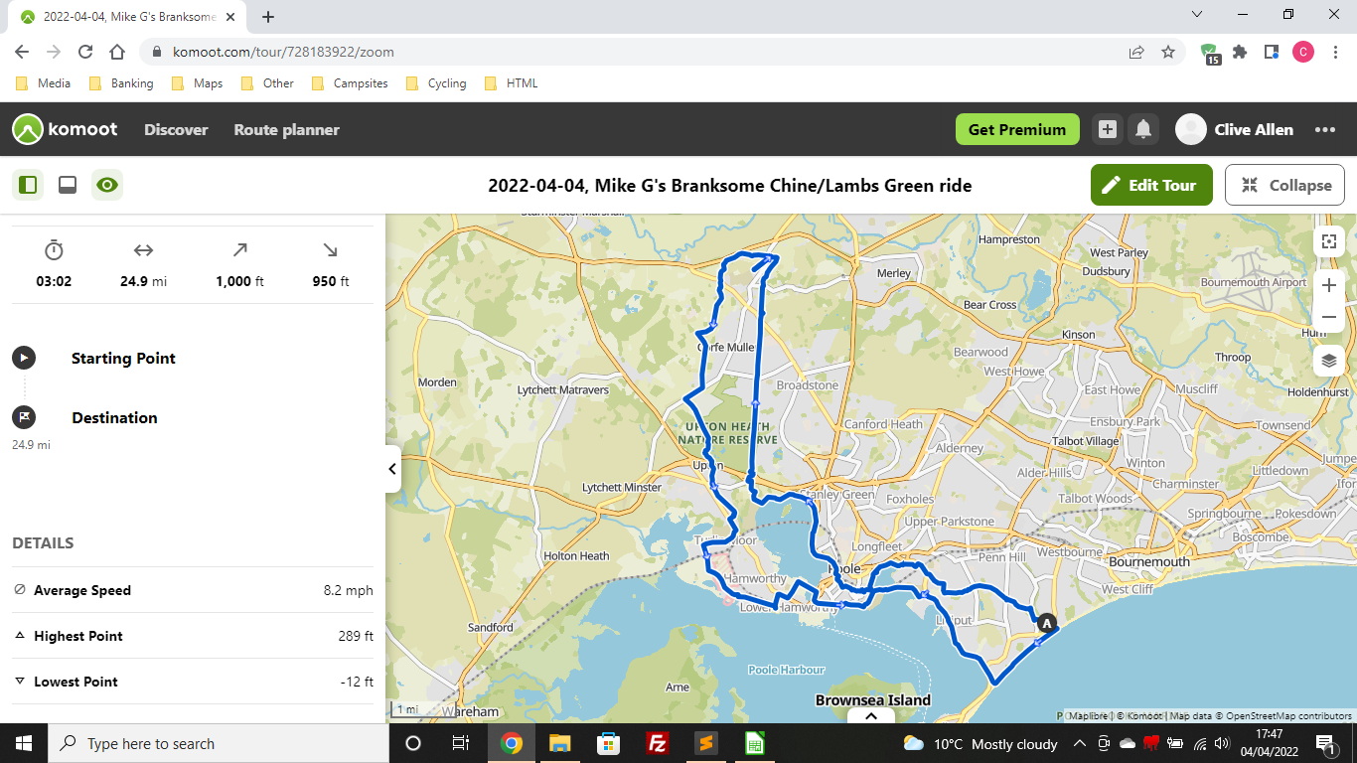The image size is (1357, 763).
Task: Click the Starting Point play marker icon
Action: 24,358
